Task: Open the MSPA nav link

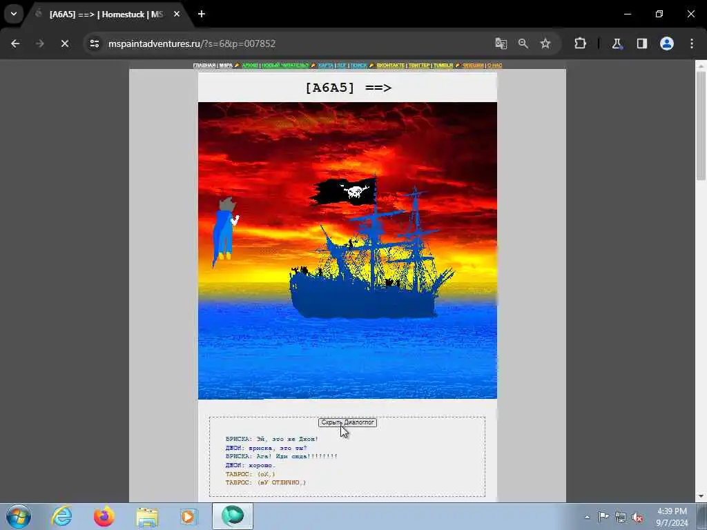Action: [x=226, y=66]
